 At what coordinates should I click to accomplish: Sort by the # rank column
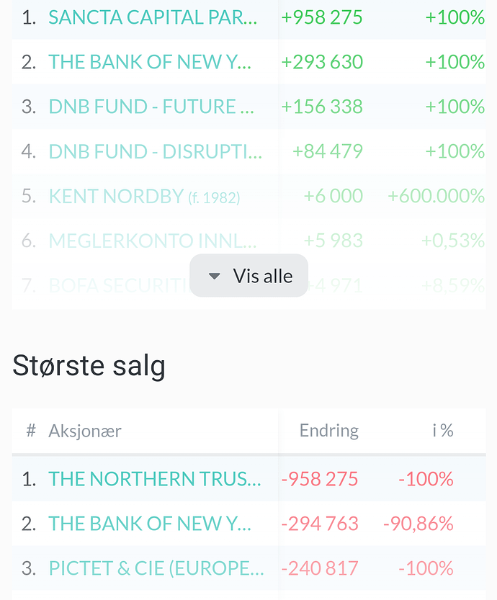click(31, 431)
